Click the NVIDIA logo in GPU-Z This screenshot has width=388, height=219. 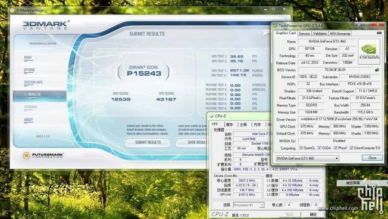(x=369, y=51)
